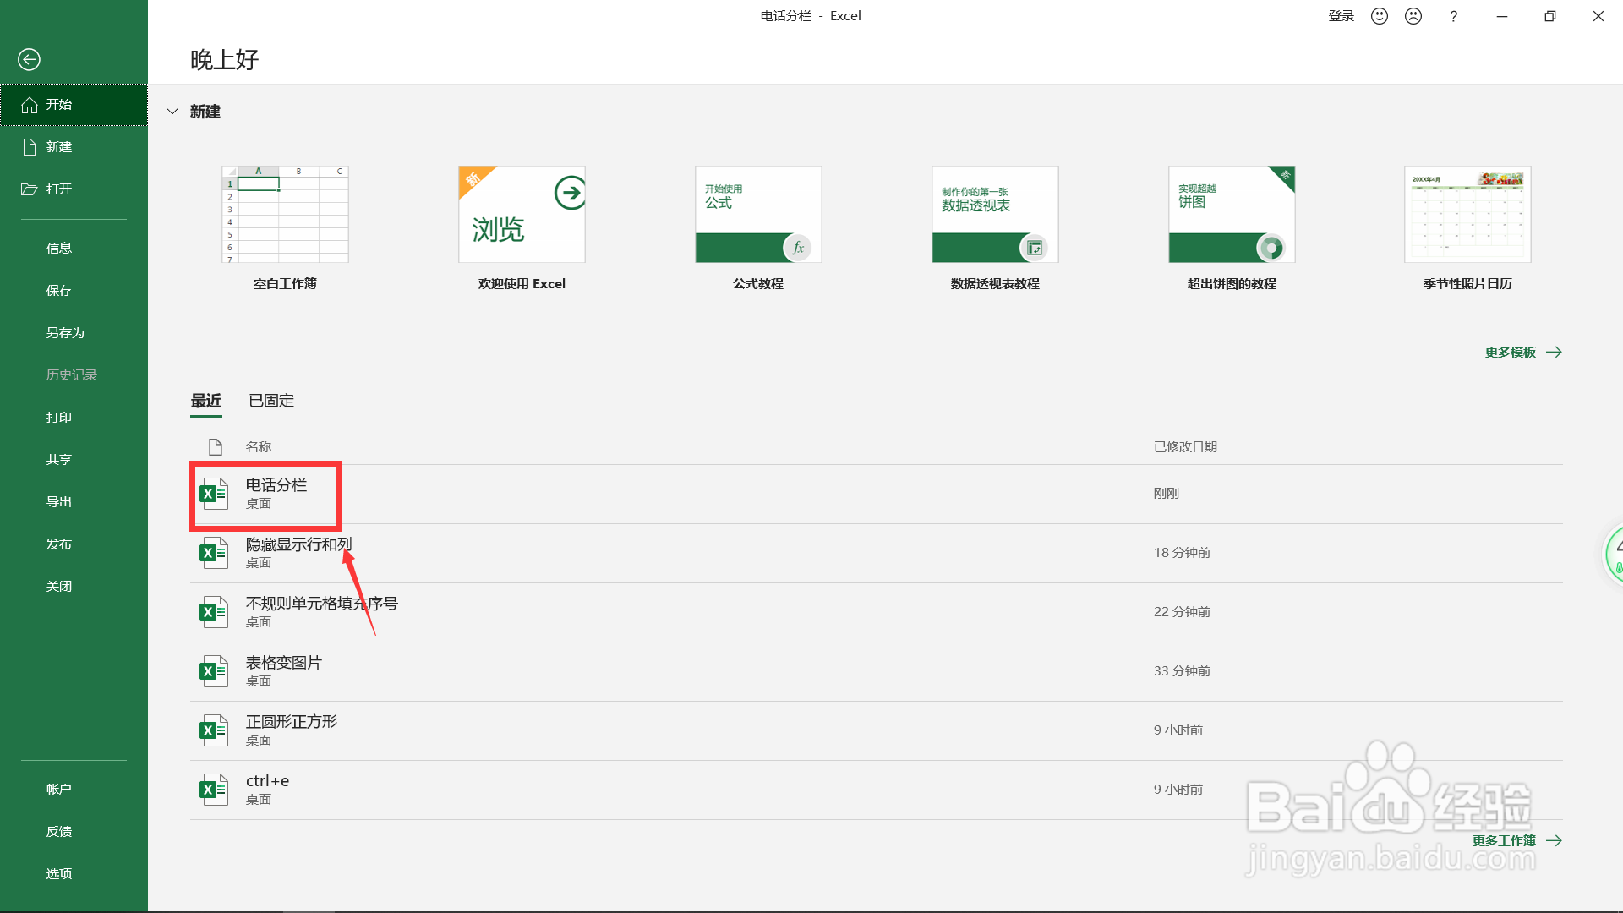Open recent file 隐藏显示行和列
The image size is (1623, 913).
pos(876,553)
